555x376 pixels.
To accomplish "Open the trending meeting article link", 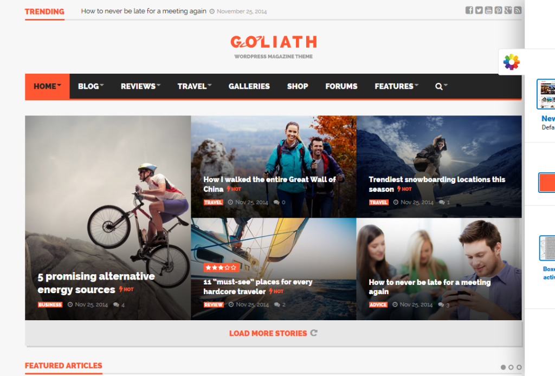I will click(x=143, y=11).
